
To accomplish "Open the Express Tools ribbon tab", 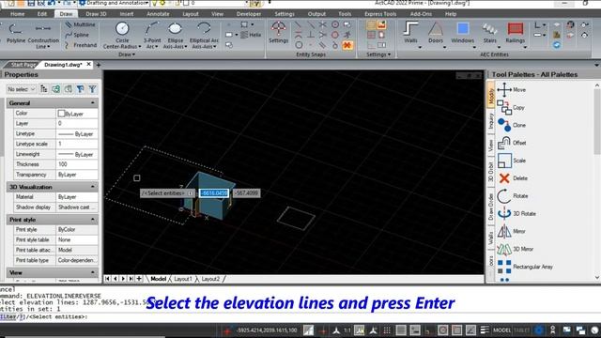I will (x=380, y=14).
